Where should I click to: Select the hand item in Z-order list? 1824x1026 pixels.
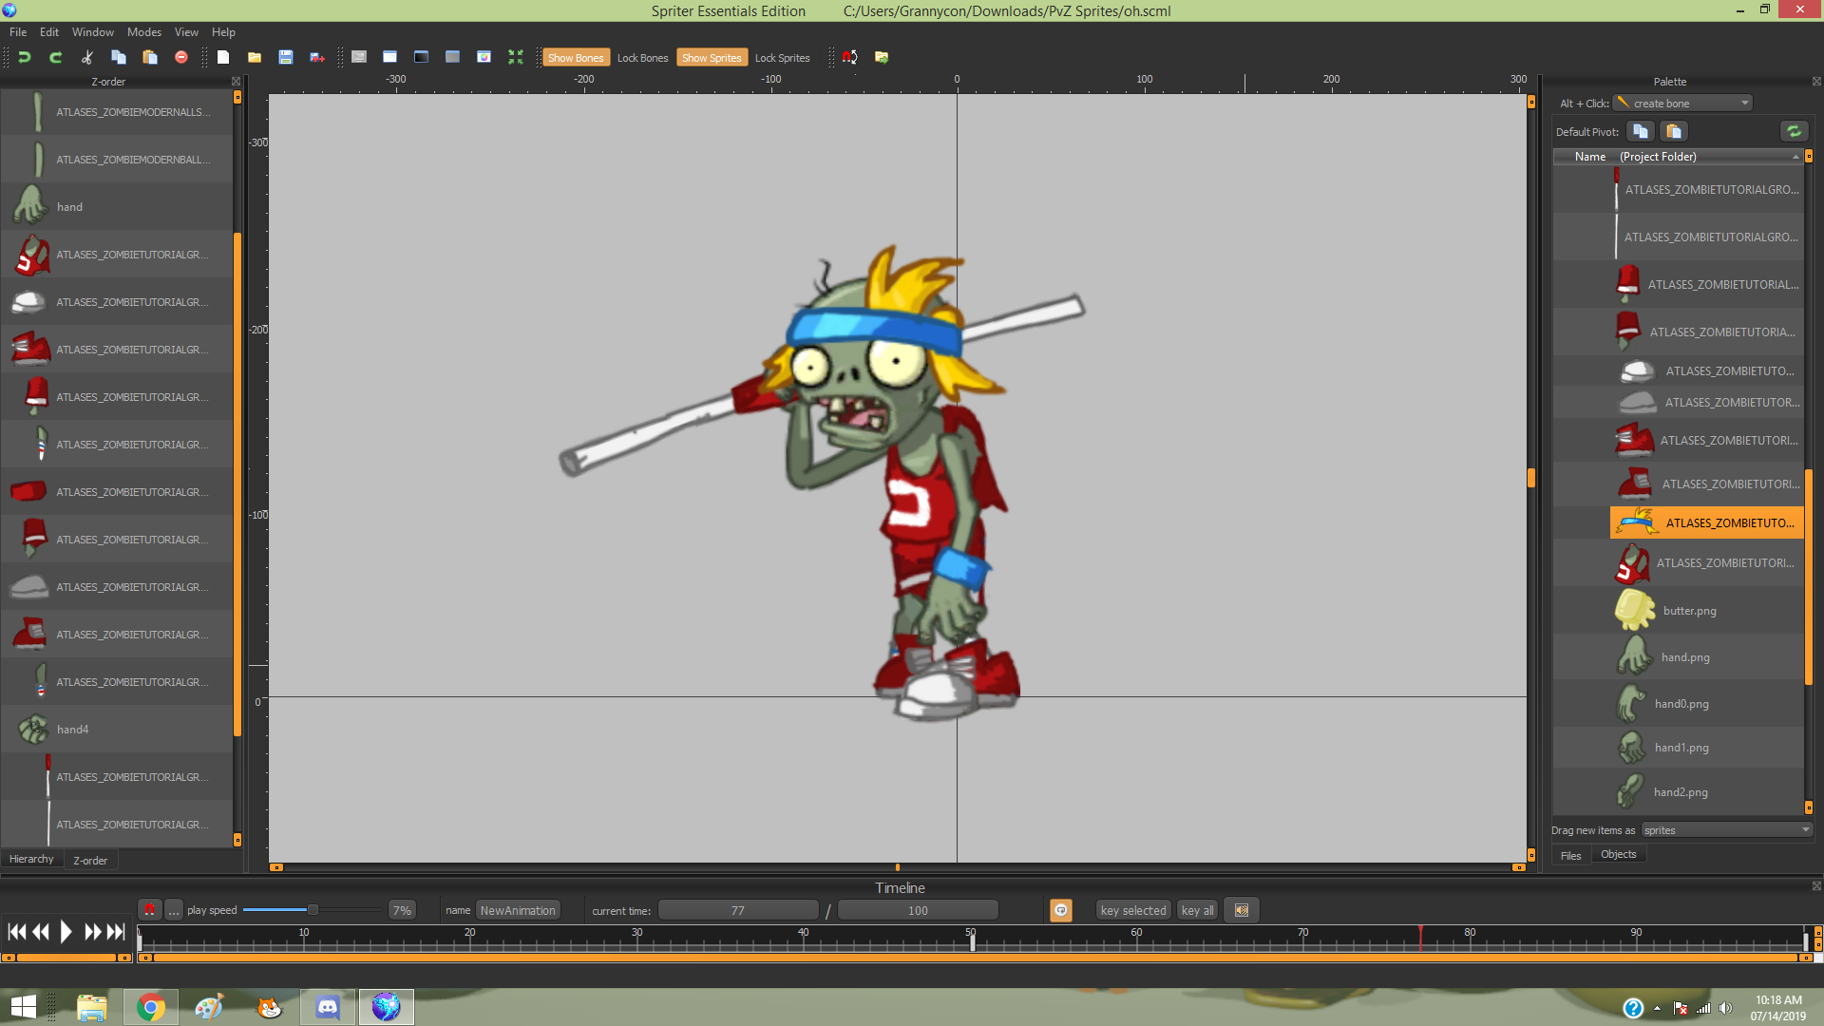point(117,206)
